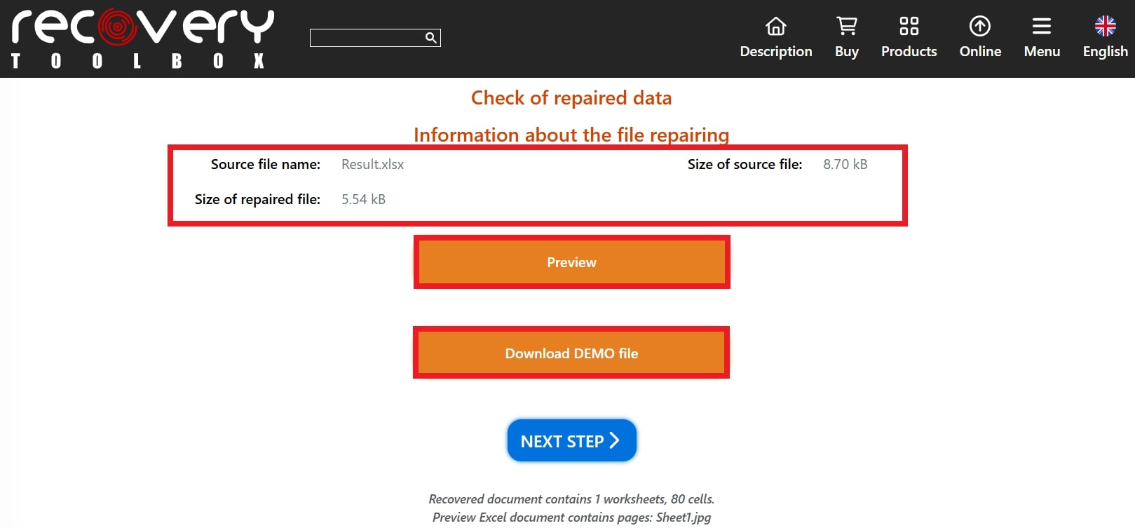Select the Online nav label
The width and height of the screenshot is (1135, 528).
point(980,51)
